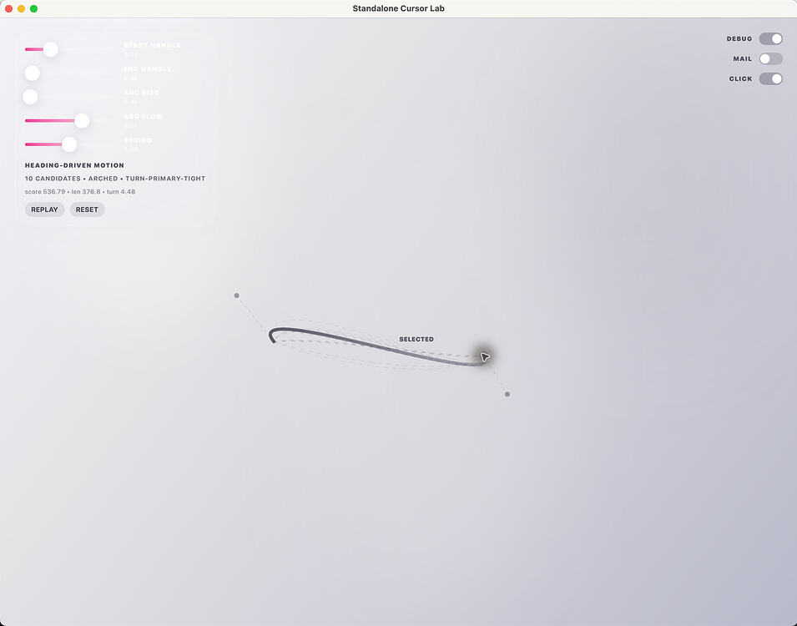Click the SELECTED path label
Image resolution: width=797 pixels, height=626 pixels.
click(416, 339)
